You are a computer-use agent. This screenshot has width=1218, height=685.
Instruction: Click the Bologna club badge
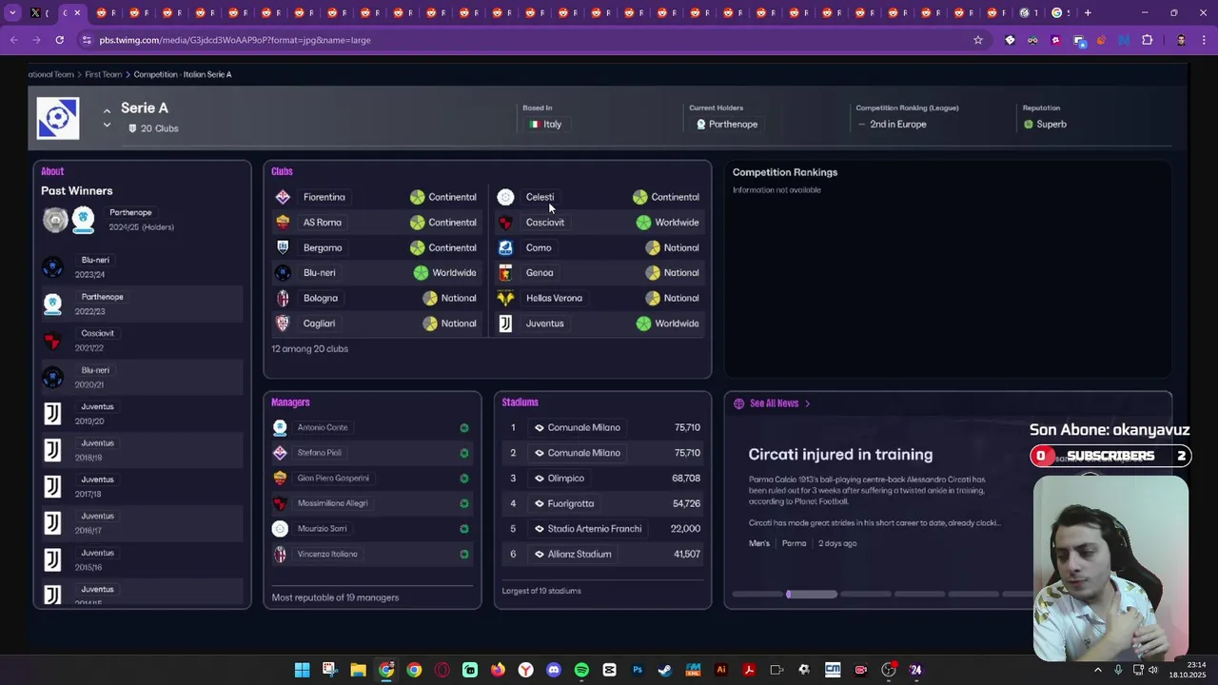pos(283,298)
